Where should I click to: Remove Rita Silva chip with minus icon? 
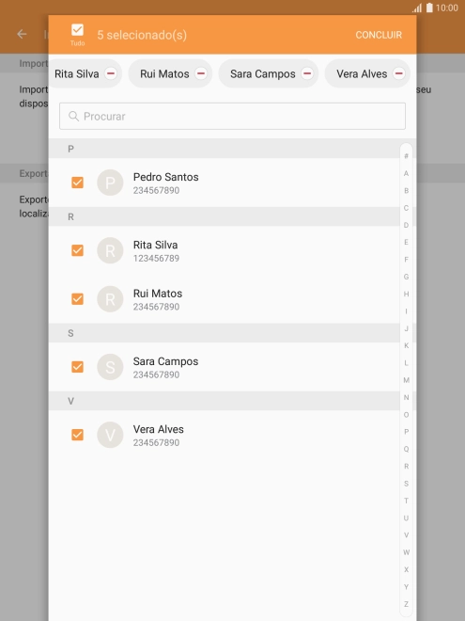click(x=111, y=73)
